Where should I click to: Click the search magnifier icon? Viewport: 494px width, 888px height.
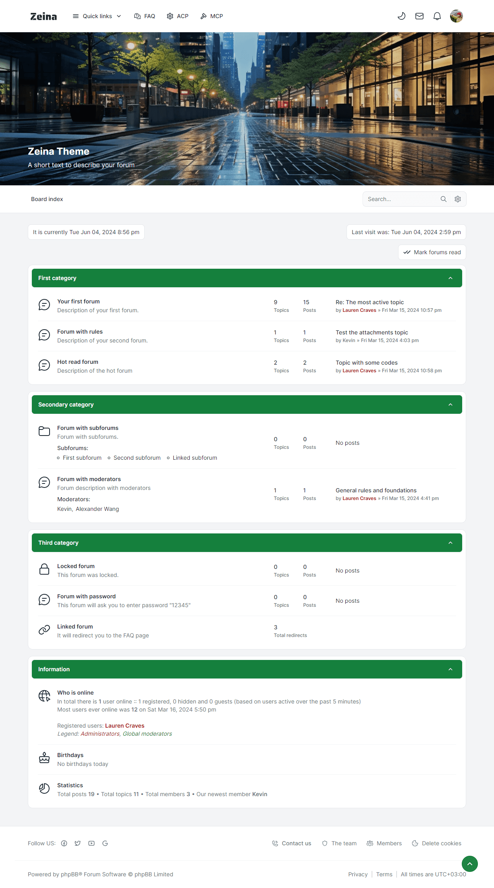[x=444, y=199]
